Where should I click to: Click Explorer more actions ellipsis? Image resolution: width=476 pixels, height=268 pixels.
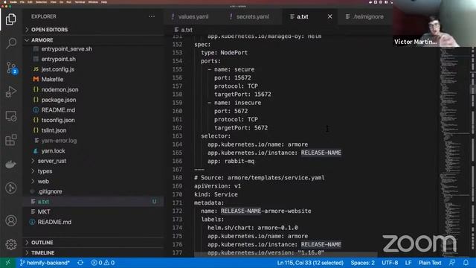click(x=152, y=16)
